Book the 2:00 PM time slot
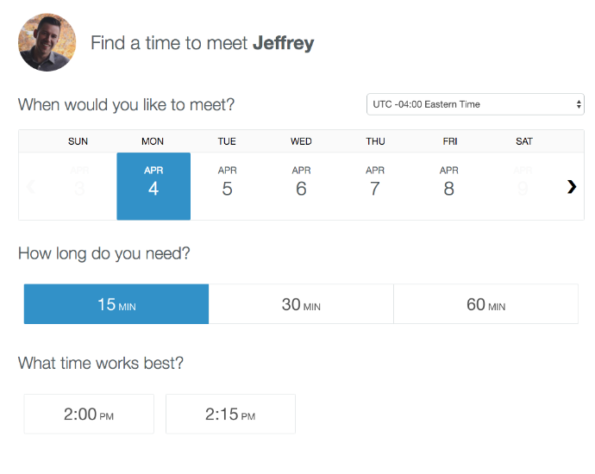The height and width of the screenshot is (474, 595). coord(89,415)
